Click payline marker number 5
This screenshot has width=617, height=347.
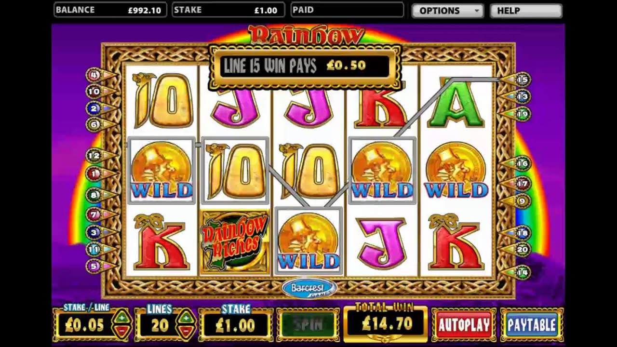94,266
